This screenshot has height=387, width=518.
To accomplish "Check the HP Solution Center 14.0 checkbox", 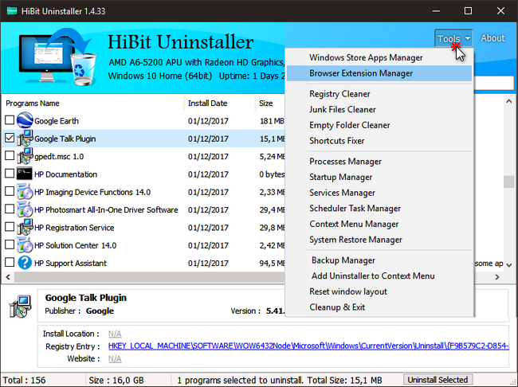I will [x=10, y=244].
